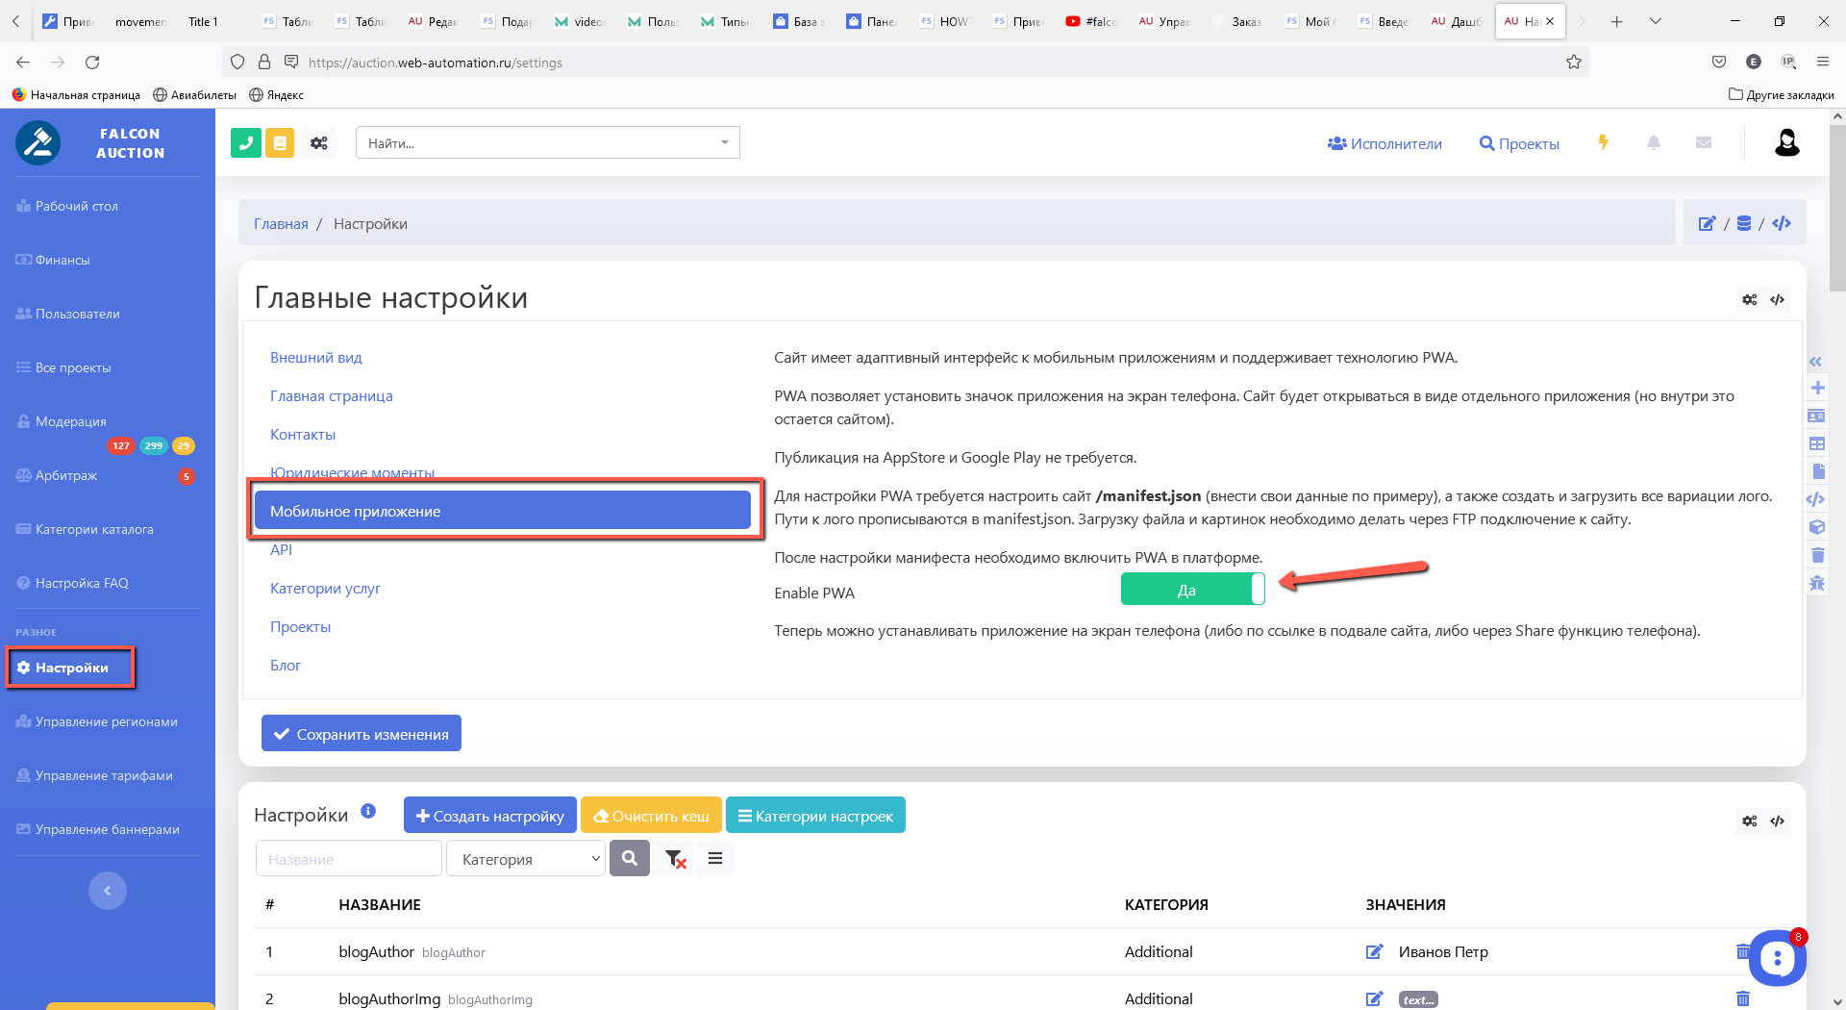This screenshot has width=1846, height=1010.
Task: Open the list view hamburger menu
Action: pos(715,858)
